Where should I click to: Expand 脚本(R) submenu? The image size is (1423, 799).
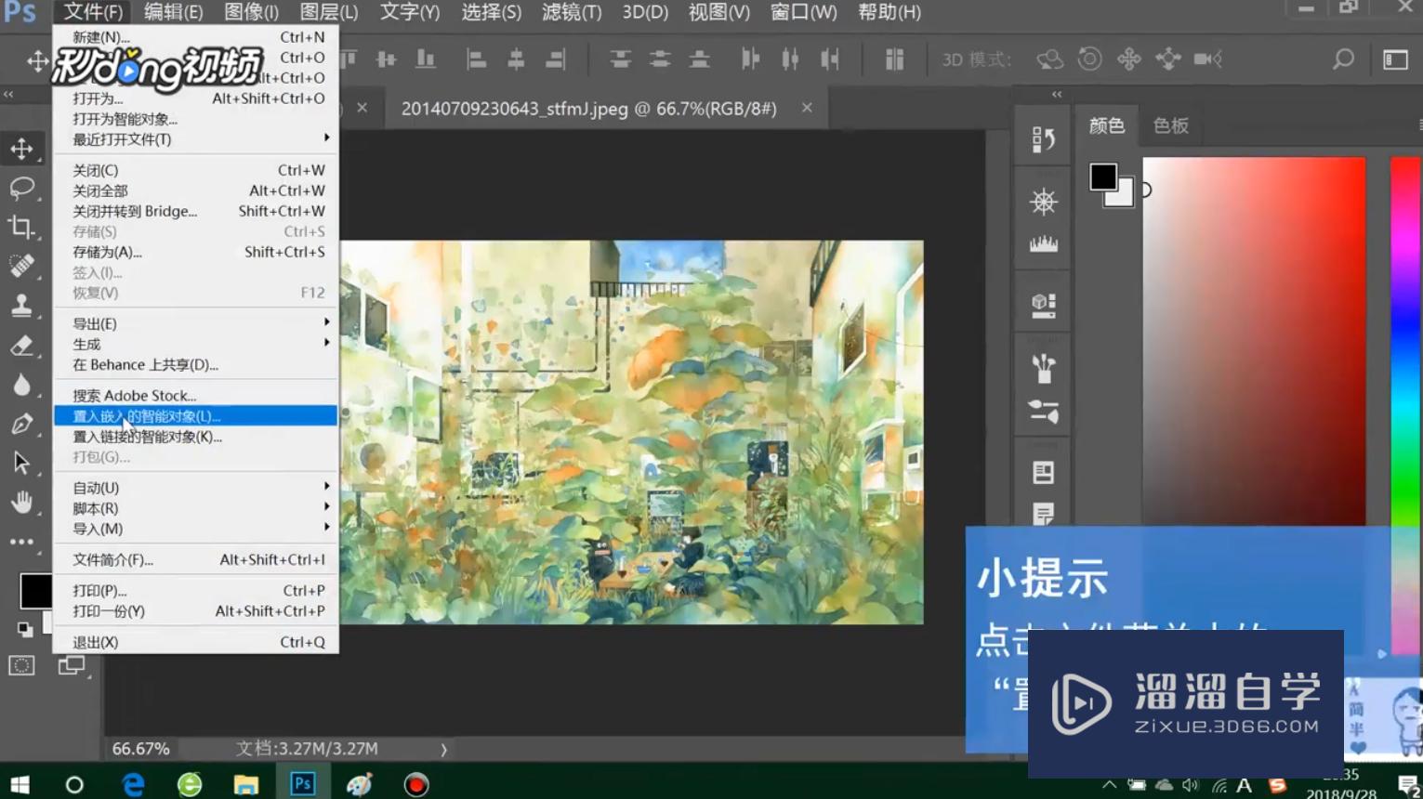click(195, 508)
